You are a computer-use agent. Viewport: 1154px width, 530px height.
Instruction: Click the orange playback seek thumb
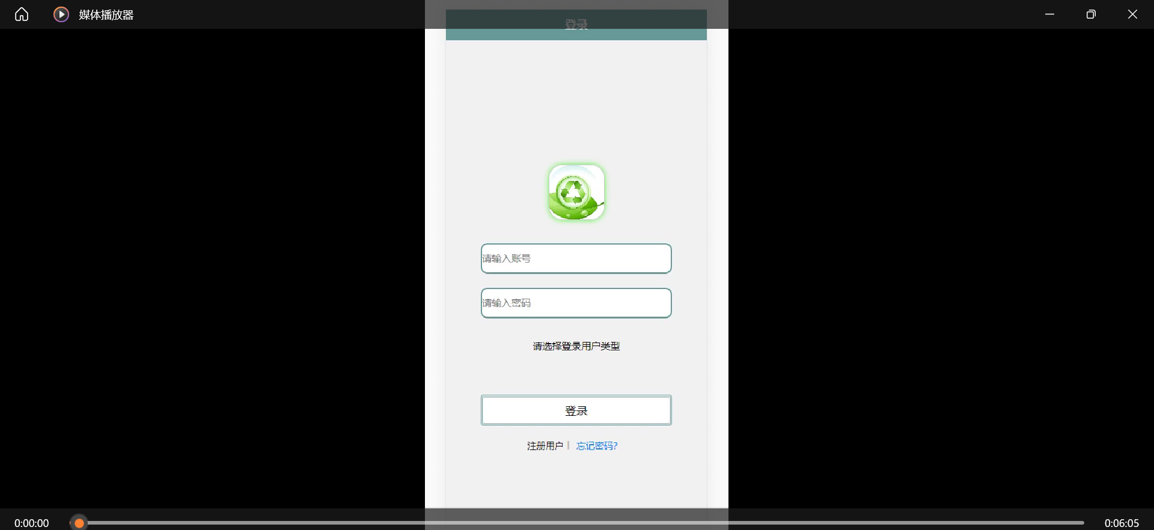pos(79,523)
